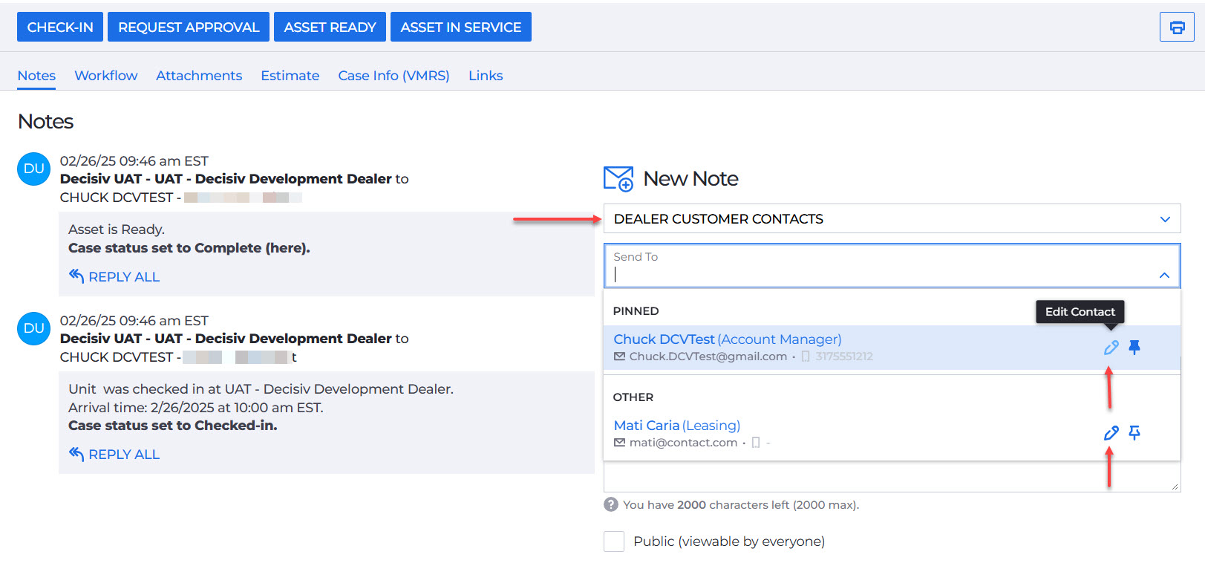Pin the Mati Caria contact
Screen dimensions: 1205x563
coord(1134,433)
